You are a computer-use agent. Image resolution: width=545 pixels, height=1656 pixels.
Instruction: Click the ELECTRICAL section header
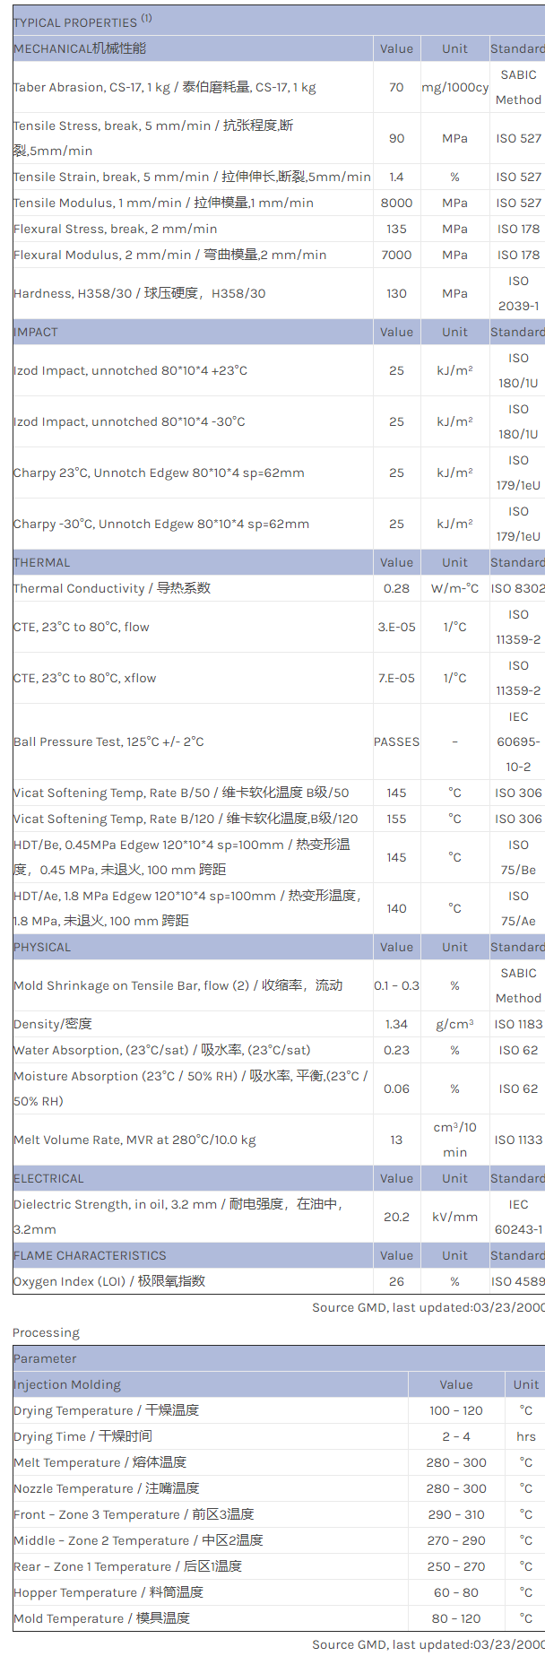[48, 1179]
